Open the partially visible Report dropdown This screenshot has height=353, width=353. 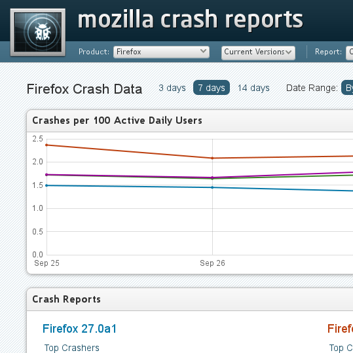350,53
